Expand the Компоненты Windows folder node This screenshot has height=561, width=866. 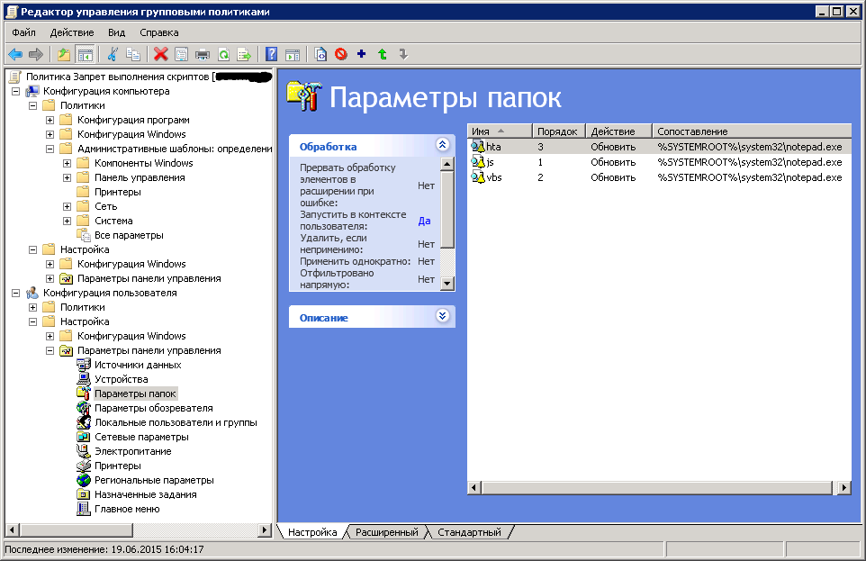point(68,163)
